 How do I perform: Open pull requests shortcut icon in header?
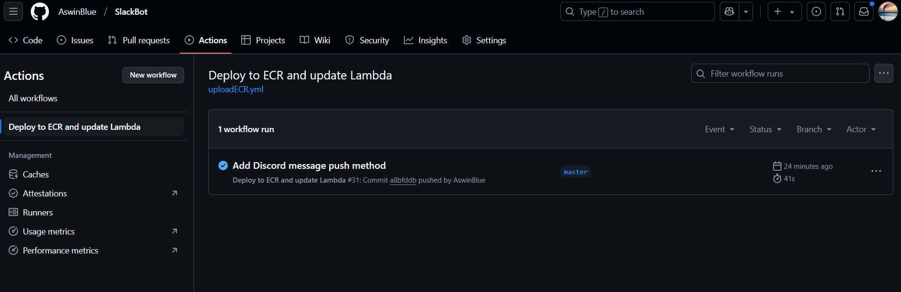pyautogui.click(x=840, y=11)
